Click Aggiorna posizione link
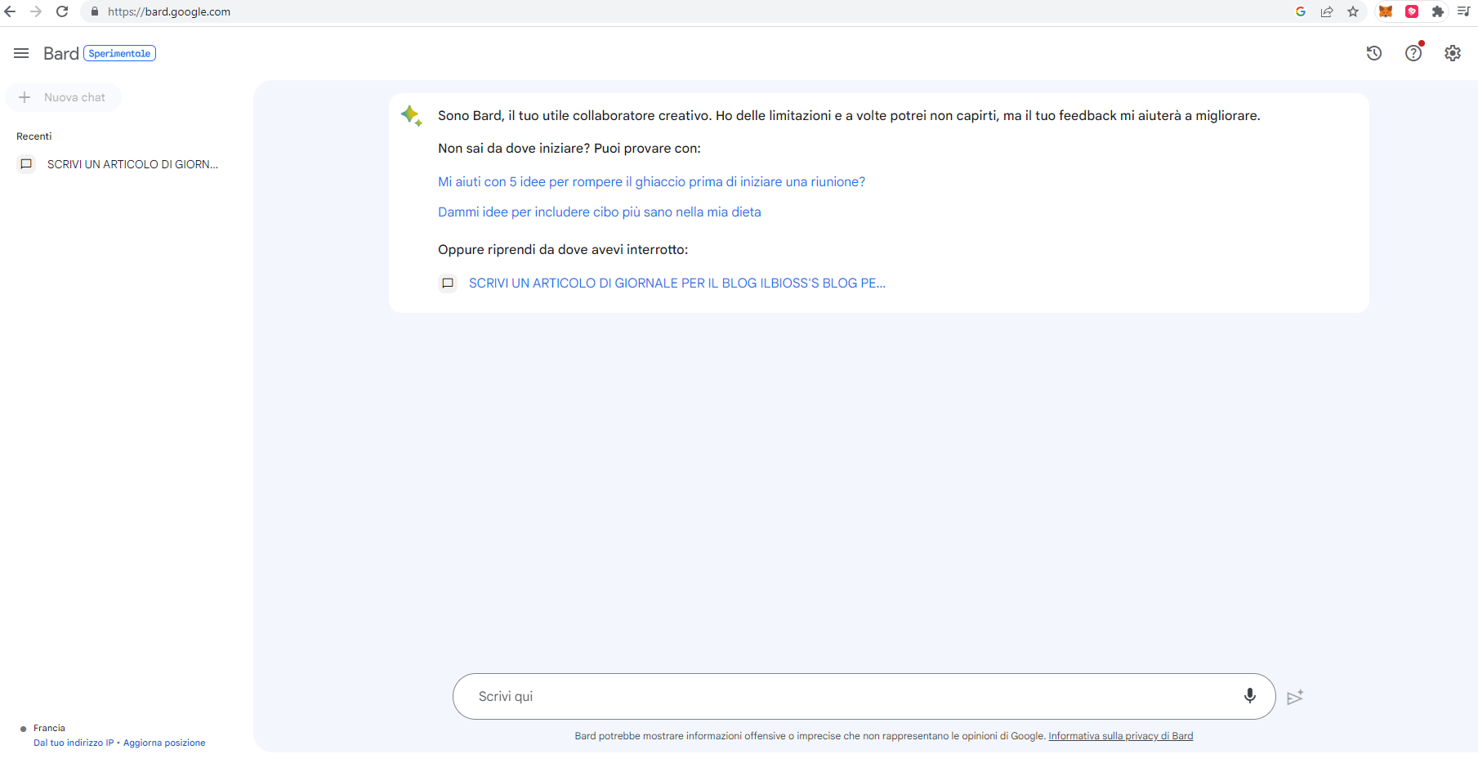This screenshot has width=1478, height=763. click(164, 743)
